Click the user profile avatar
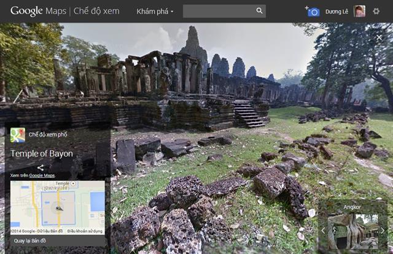Image resolution: width=393 pixels, height=254 pixels. tap(359, 11)
